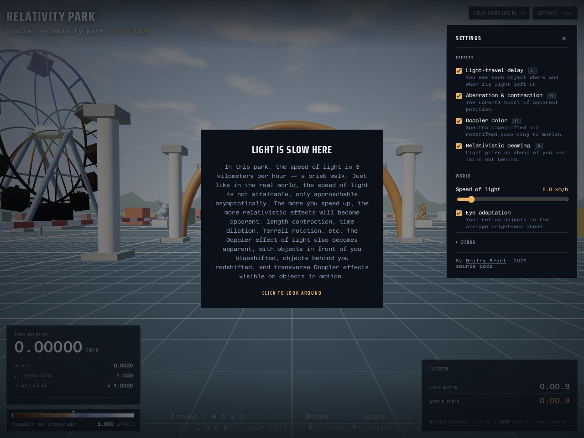This screenshot has height=438, width=584.
Task: Adjust the Speed of light slider
Action: pyautogui.click(x=512, y=199)
